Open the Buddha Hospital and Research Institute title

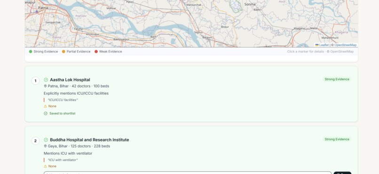coord(89,140)
